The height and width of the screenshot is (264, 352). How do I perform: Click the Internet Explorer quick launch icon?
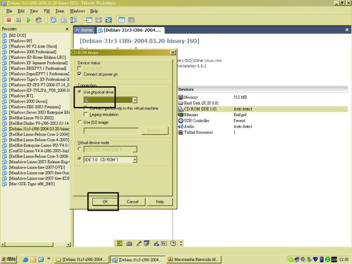click(26, 260)
